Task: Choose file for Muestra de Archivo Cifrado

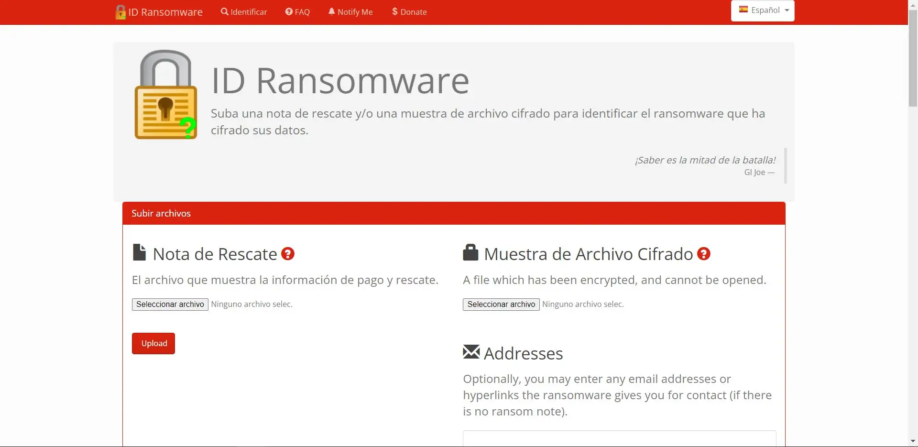Action: (x=501, y=305)
